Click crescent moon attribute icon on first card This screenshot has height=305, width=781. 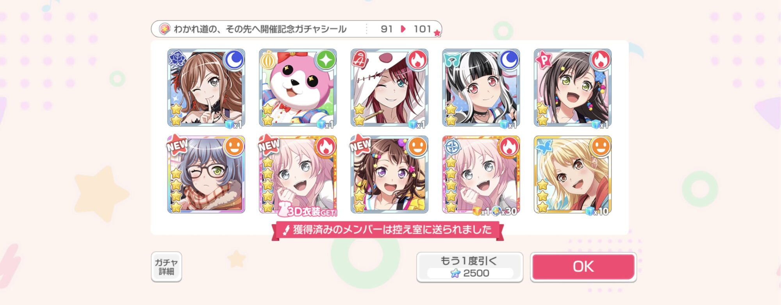234,60
